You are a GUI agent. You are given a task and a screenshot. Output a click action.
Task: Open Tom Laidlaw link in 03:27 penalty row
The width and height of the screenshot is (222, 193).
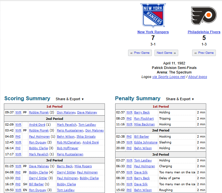coord(143,160)
